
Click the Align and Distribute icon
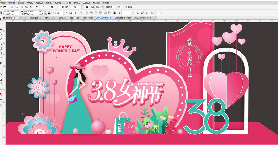click(x=153, y=13)
